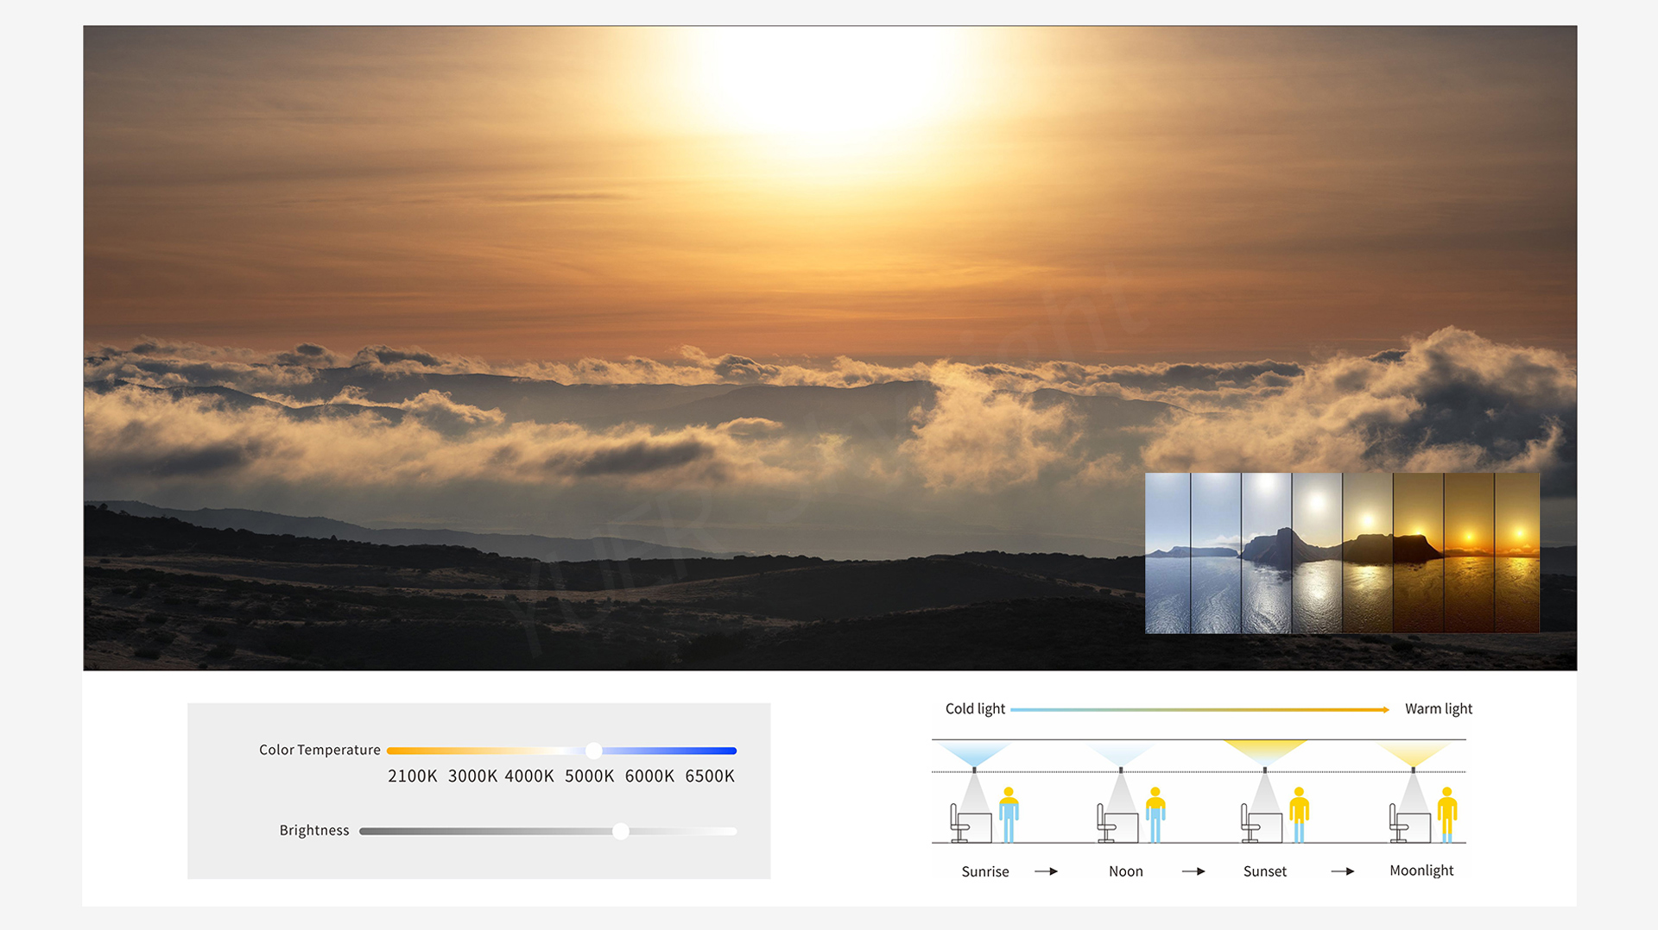Image resolution: width=1658 pixels, height=930 pixels.
Task: Click the 6000K temperature label
Action: click(649, 776)
